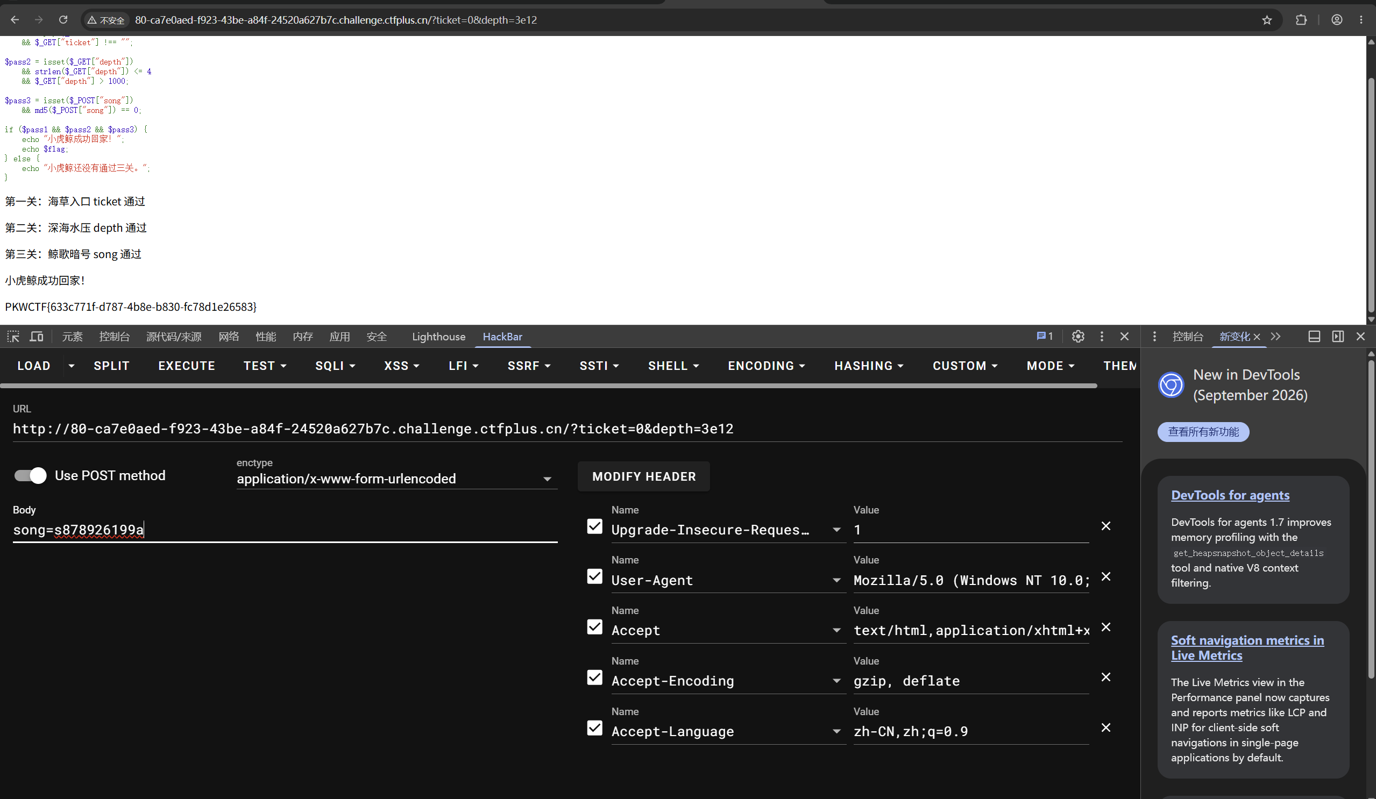Dock DevTools drawer to bottom icon

coord(1314,337)
